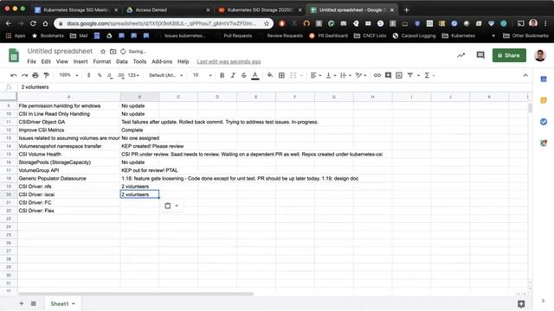The width and height of the screenshot is (554, 311).
Task: Click the Explore icon at bottom right
Action: point(521,303)
